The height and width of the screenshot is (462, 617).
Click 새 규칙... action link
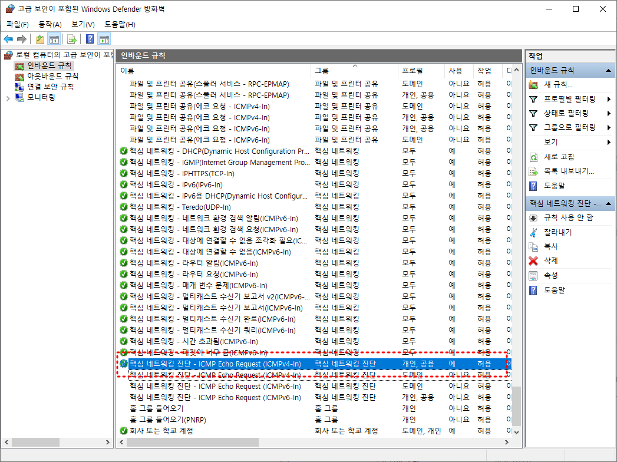point(558,85)
